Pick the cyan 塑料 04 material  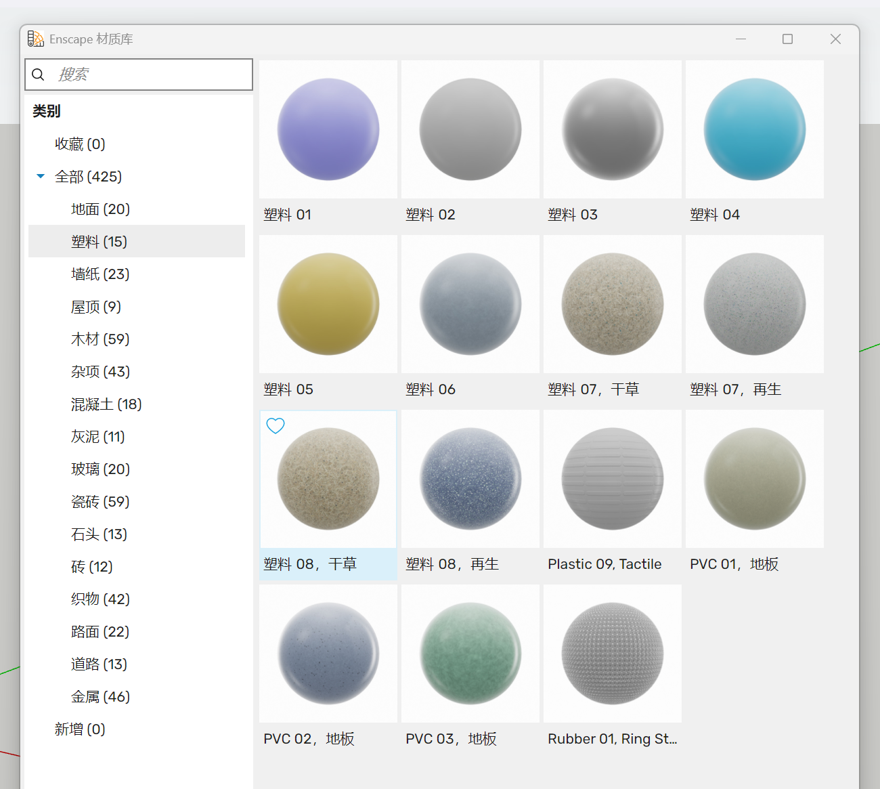(x=754, y=129)
